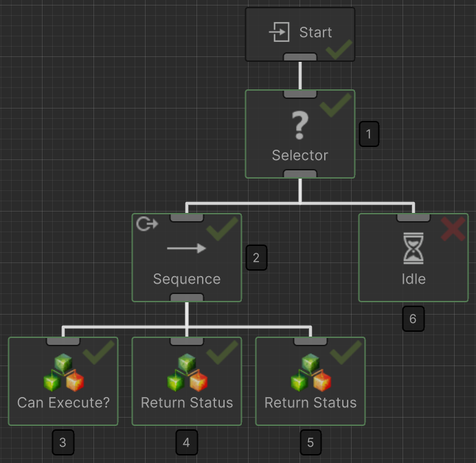Click the green checkmark on the Start node

[339, 49]
